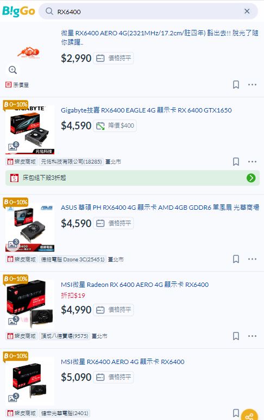Click the price drop $400 indicator
Viewport: 264px width, 420px height.
point(115,126)
